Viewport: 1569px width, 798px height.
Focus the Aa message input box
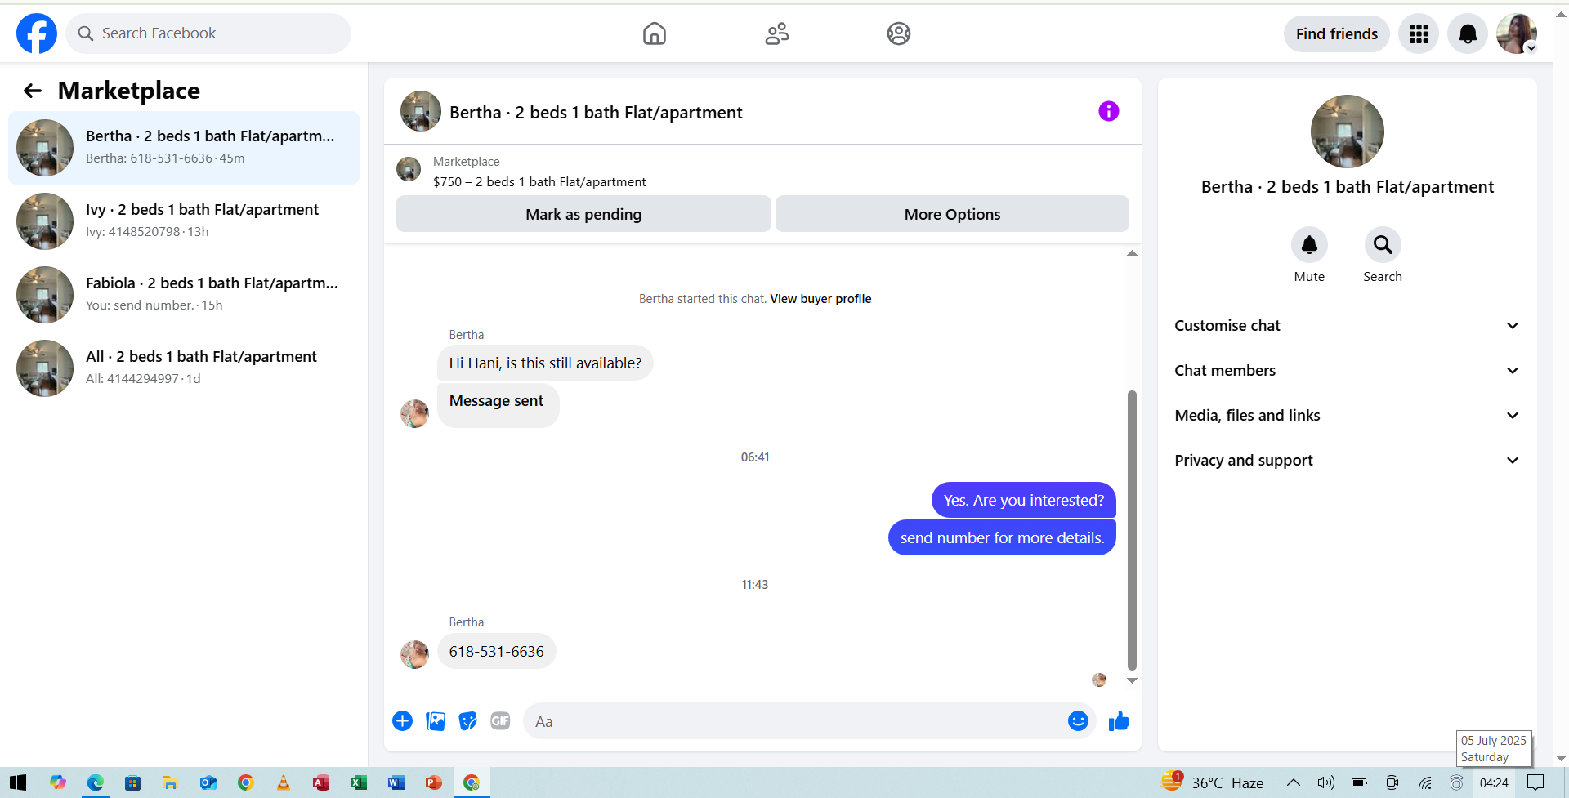coord(809,721)
